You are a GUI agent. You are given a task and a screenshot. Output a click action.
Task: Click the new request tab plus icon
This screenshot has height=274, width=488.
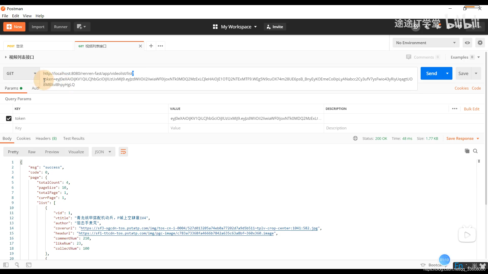point(151,46)
